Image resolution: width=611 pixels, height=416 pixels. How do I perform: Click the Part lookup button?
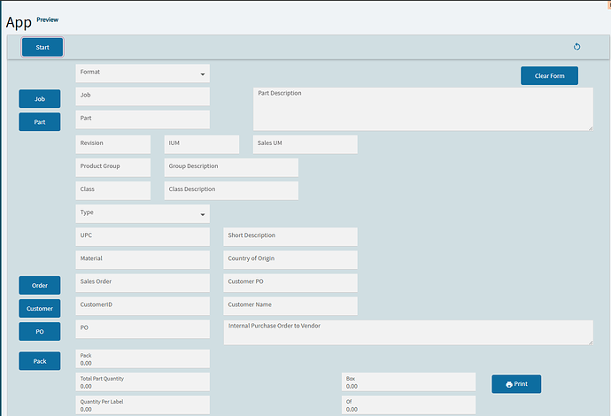[x=40, y=122]
